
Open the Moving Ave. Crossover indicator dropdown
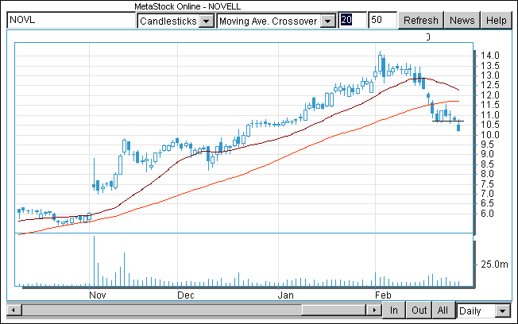(x=276, y=21)
